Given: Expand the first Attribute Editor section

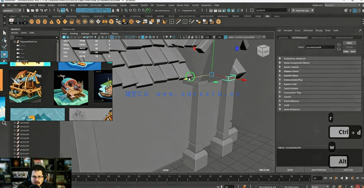Looking at the screenshot, I should tap(280, 58).
